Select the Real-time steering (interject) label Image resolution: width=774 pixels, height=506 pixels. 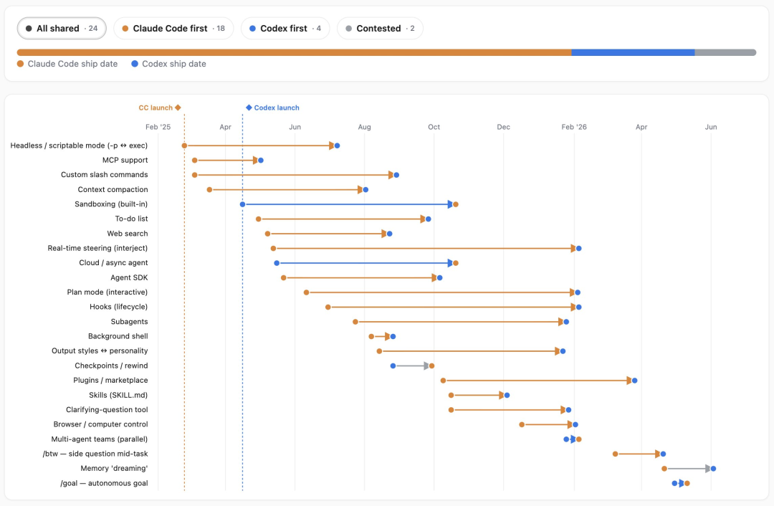[97, 248]
